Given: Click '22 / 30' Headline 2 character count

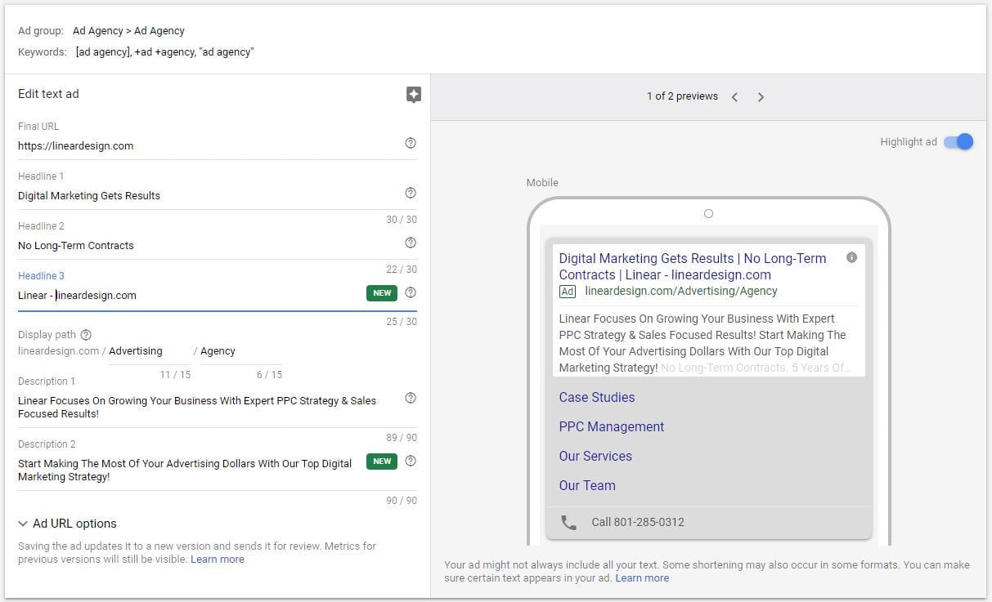Looking at the screenshot, I should (402, 270).
